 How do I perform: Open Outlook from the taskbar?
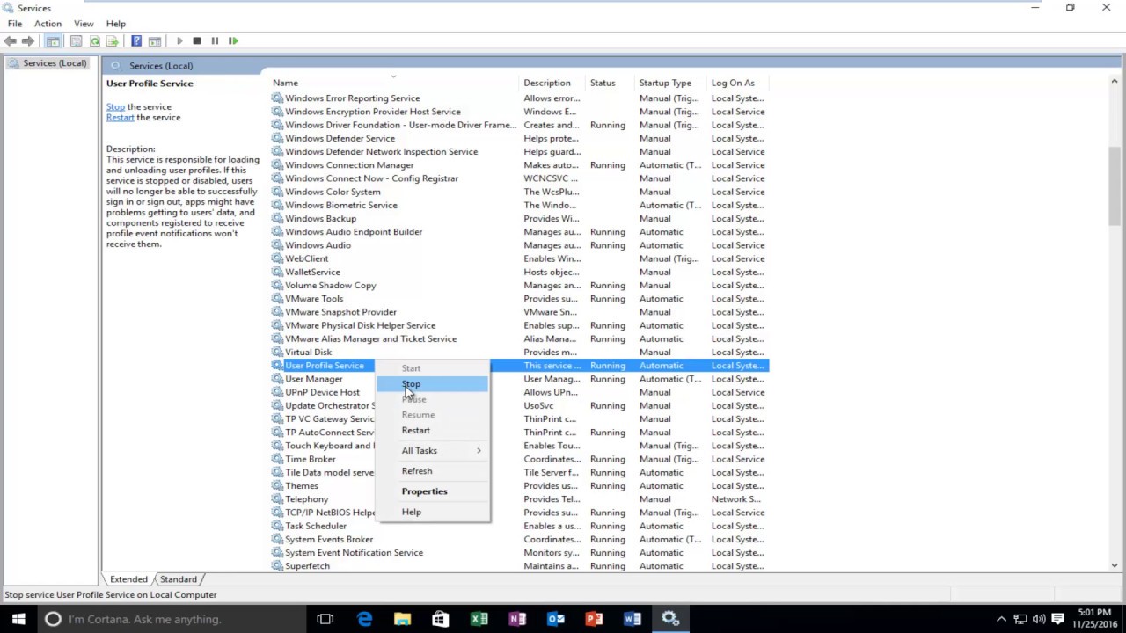[556, 619]
